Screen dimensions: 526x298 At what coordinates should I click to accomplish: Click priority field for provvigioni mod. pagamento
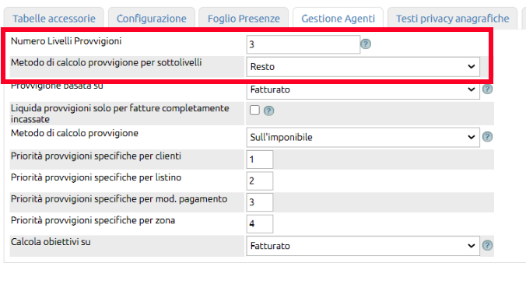tap(260, 202)
